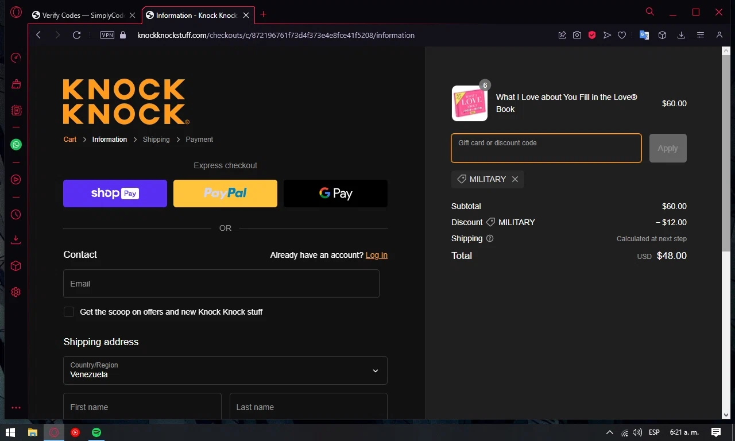Open the Windows Start menu
Image resolution: width=735 pixels, height=441 pixels.
coord(10,432)
